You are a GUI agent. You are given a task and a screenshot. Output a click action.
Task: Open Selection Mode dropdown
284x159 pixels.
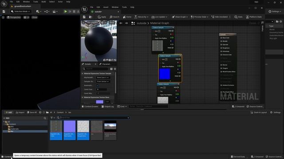point(20,11)
